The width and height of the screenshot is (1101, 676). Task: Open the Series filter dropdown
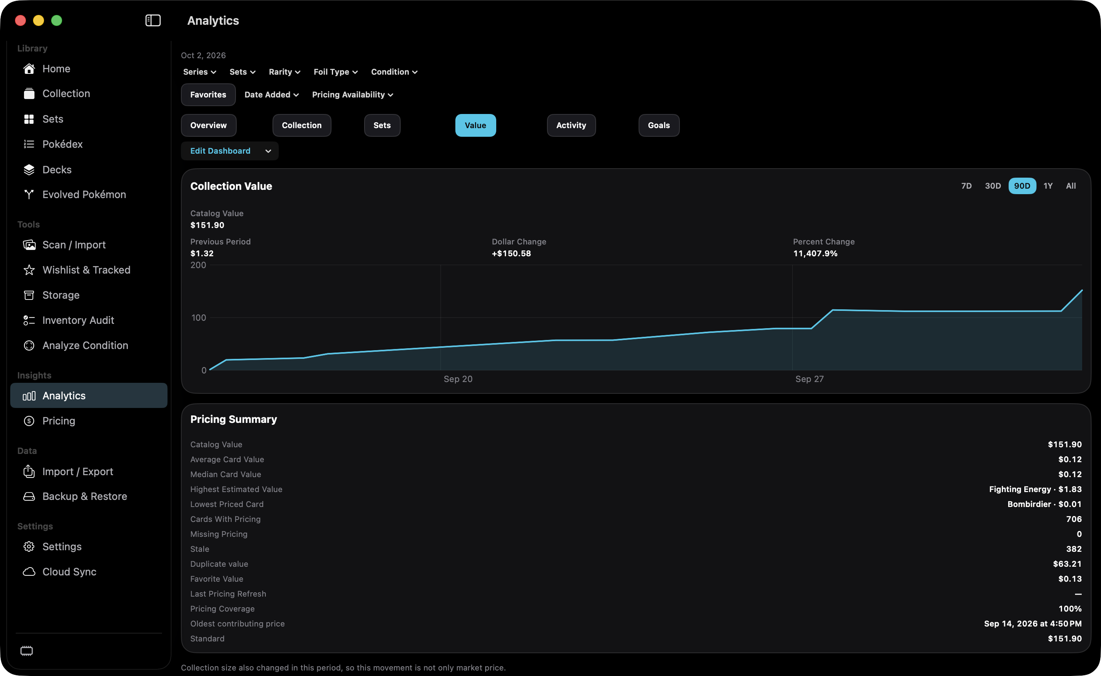(199, 72)
